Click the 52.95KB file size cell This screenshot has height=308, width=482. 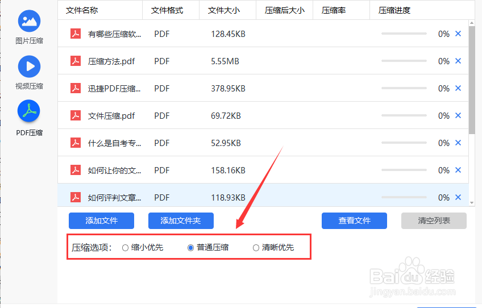pos(226,143)
